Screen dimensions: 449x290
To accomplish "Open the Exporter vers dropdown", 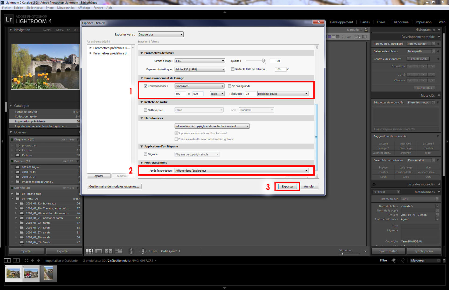I will pos(161,34).
